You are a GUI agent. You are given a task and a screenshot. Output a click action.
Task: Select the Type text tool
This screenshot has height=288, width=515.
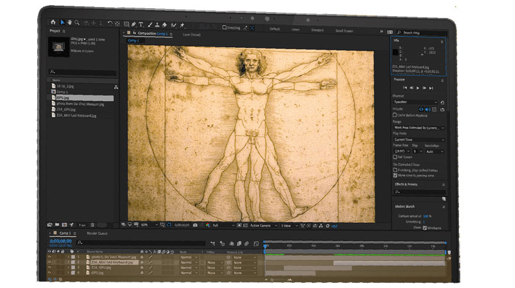[141, 24]
